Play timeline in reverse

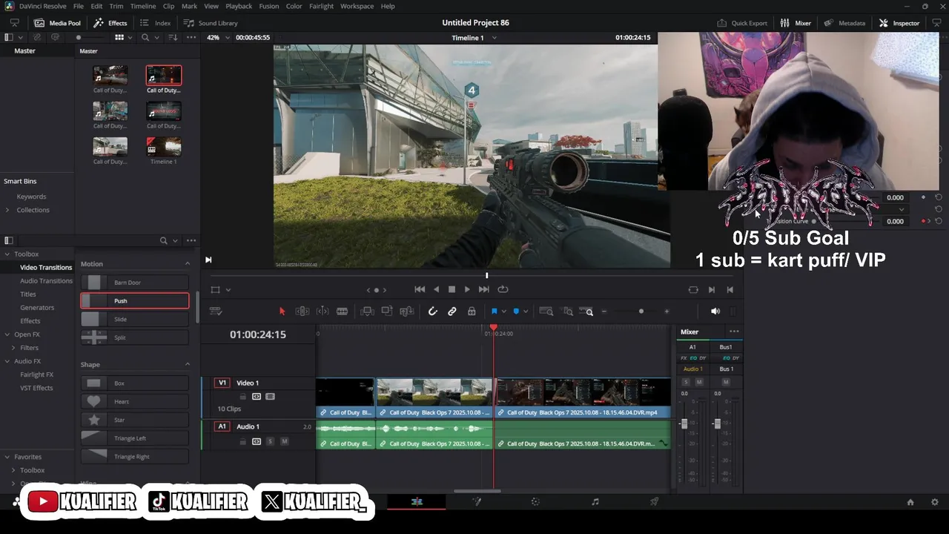coord(436,289)
